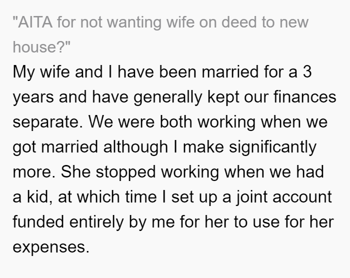Image resolution: width=350 pixels, height=278 pixels.
Task: Click the word "significantly" in the paragraph
Action: click(273, 147)
